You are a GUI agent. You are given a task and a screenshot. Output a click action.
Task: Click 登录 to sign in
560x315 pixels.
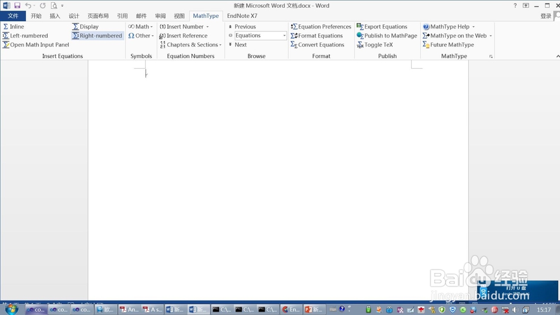tap(545, 16)
